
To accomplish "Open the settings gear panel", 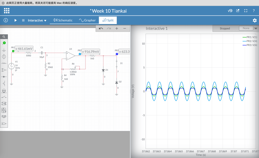I will 254,20.
